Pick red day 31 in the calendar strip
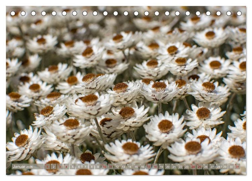Image resolution: width=252 pixels, height=181 pixels. (x=238, y=167)
